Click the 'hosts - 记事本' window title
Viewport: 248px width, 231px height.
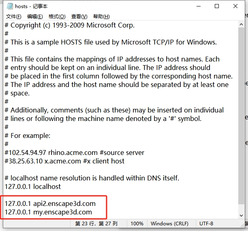point(31,6)
